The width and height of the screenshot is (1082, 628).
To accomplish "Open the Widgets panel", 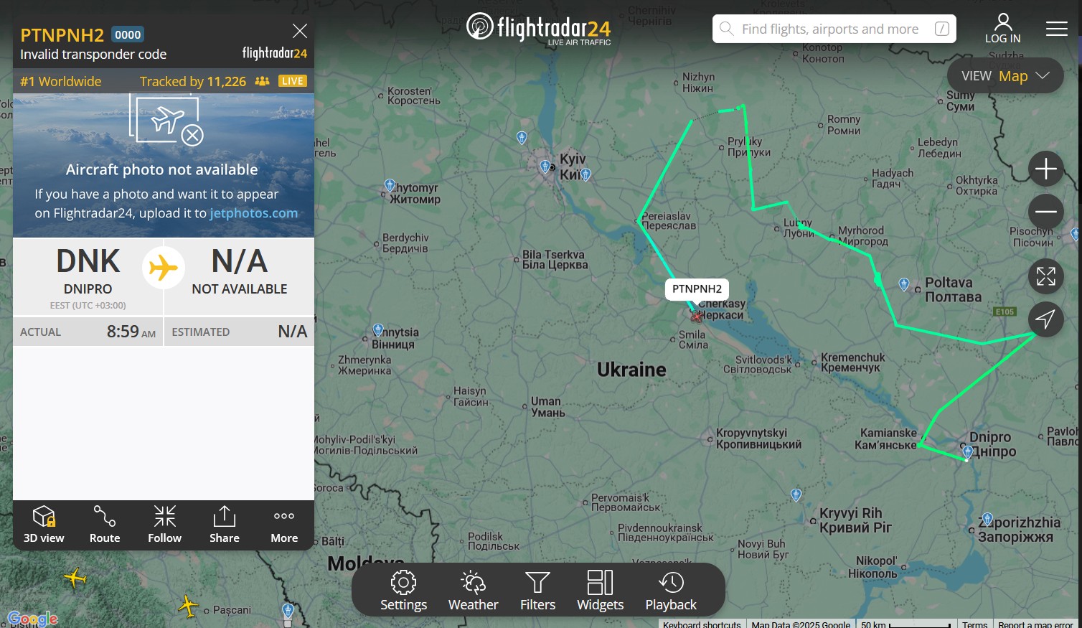I will point(600,590).
